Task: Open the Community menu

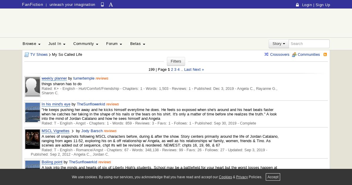Action: [86, 44]
